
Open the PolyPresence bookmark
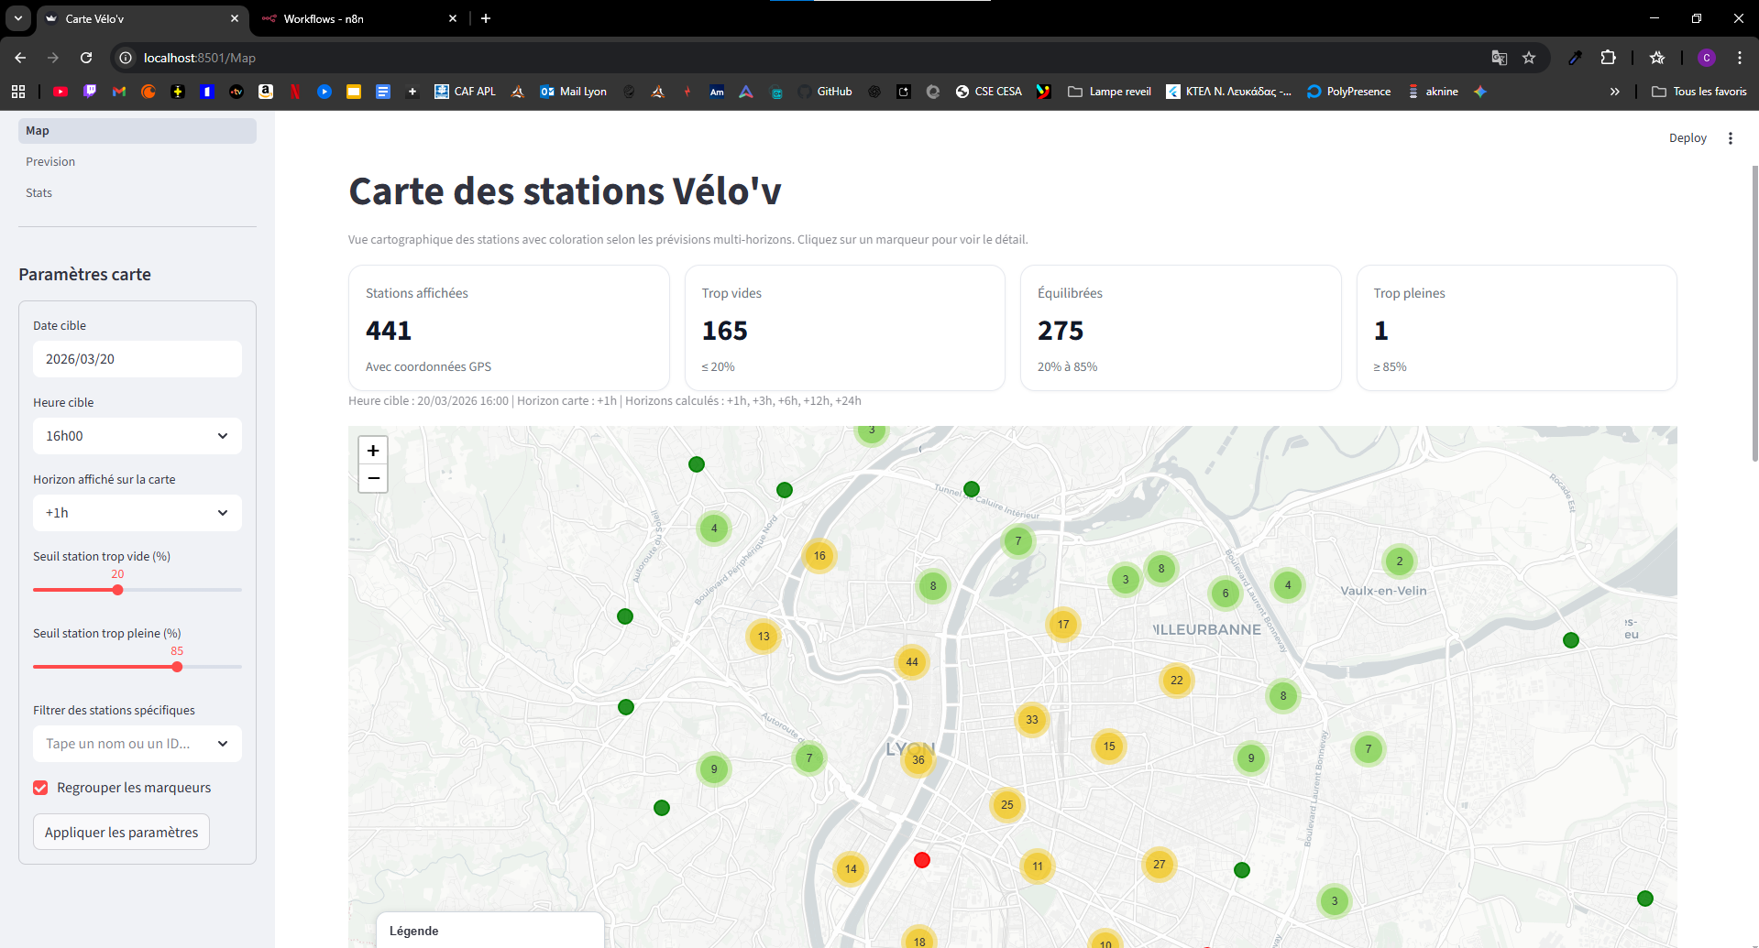[x=1347, y=91]
